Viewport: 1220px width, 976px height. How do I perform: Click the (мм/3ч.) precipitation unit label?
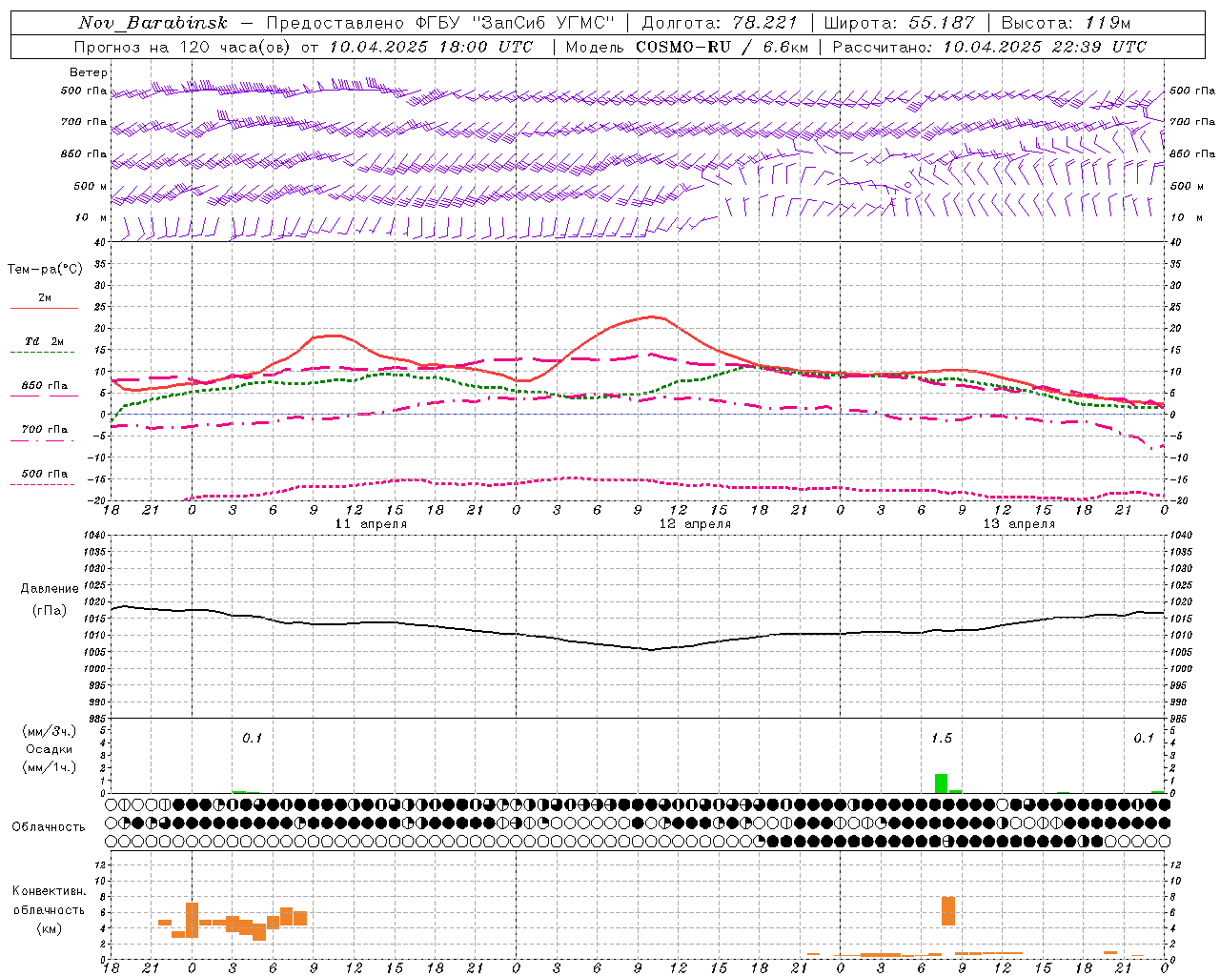(x=50, y=732)
